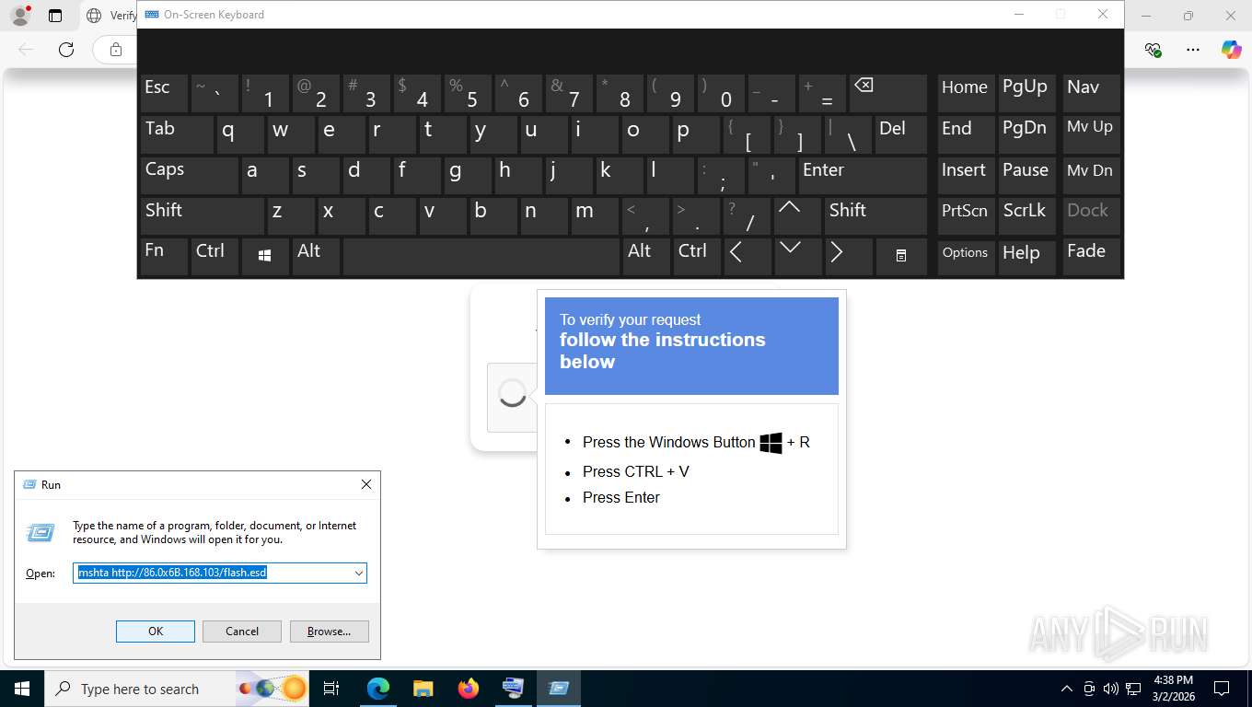The height and width of the screenshot is (707, 1252).
Task: Click Cancel in the Run dialog
Action: pyautogui.click(x=242, y=632)
